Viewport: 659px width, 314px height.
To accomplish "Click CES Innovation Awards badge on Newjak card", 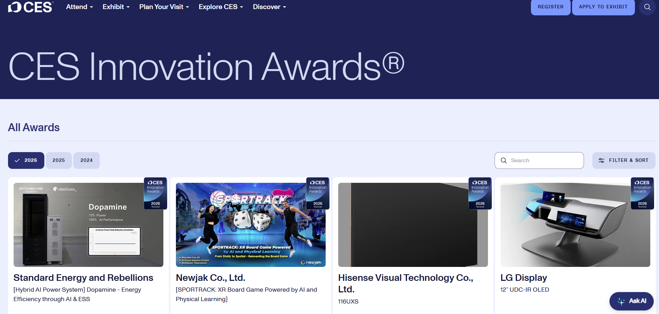I will (318, 193).
